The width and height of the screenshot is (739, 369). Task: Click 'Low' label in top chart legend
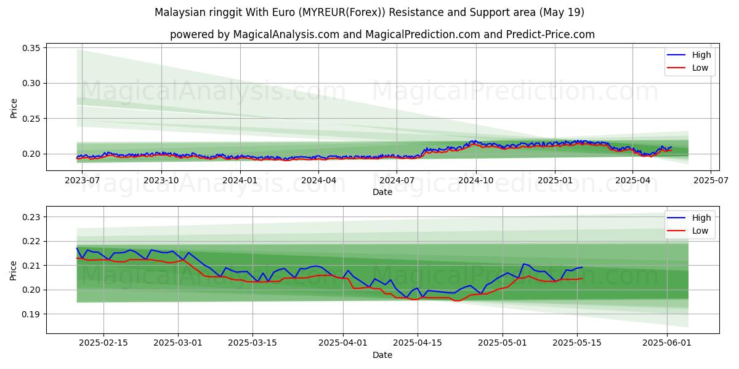coord(700,68)
